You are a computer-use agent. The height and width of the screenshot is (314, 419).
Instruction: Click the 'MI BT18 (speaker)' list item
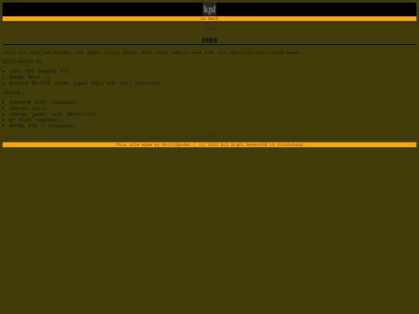36,120
